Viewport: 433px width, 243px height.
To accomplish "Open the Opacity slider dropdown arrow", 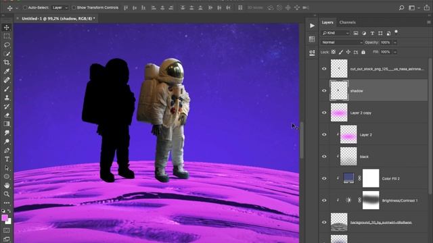I will (395, 43).
